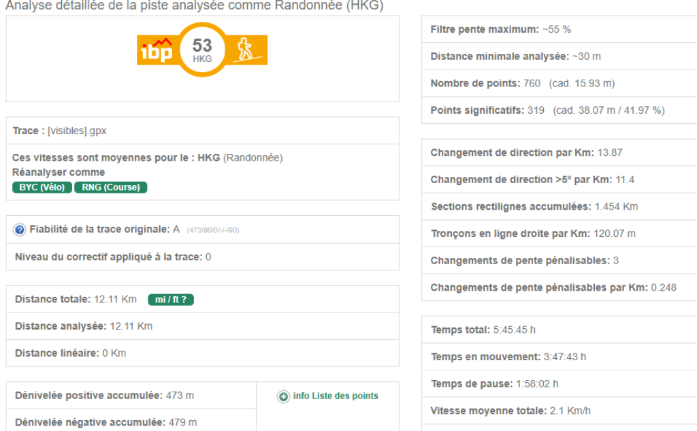The image size is (697, 431).
Task: Open the blue question mark help icon
Action: pyautogui.click(x=20, y=230)
